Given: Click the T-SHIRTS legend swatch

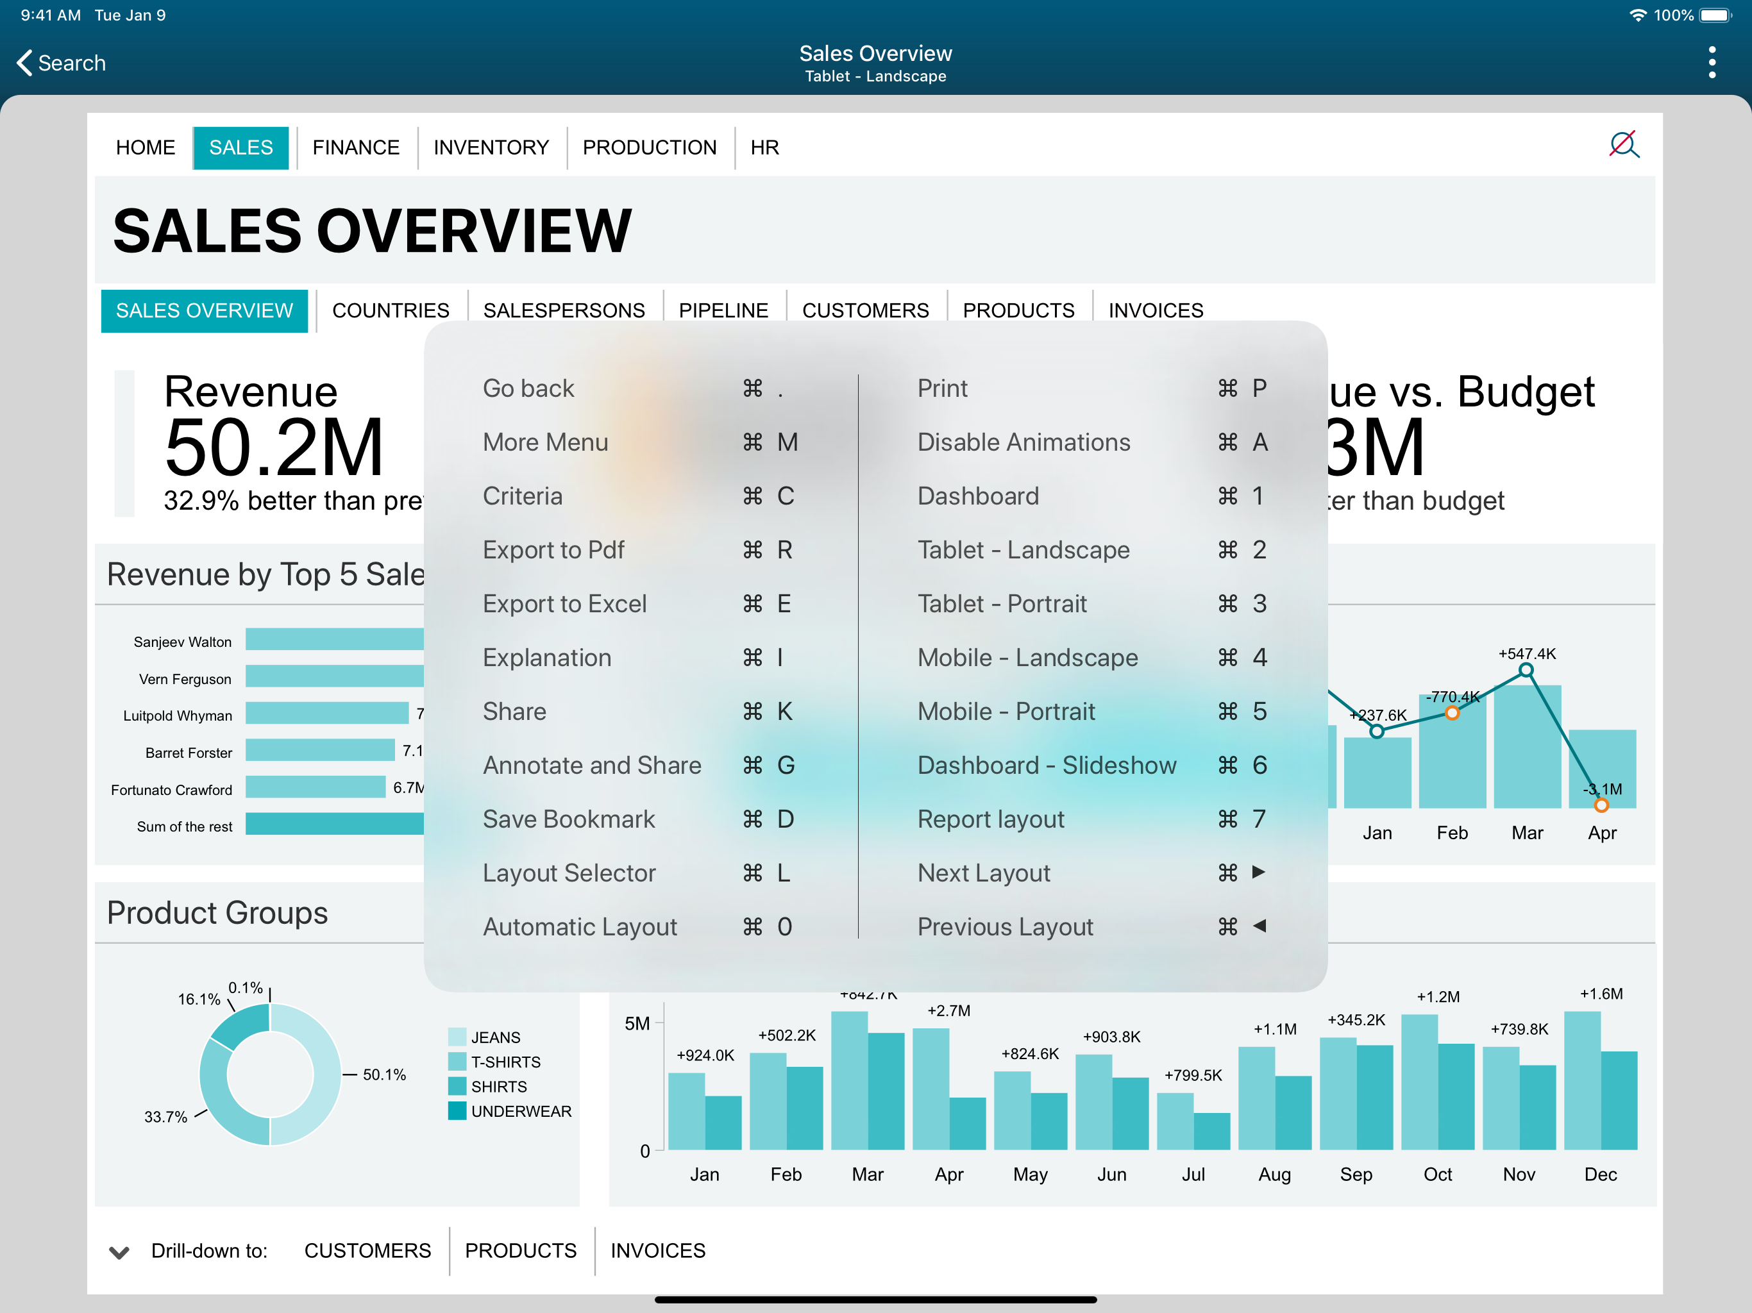Looking at the screenshot, I should [x=457, y=1061].
